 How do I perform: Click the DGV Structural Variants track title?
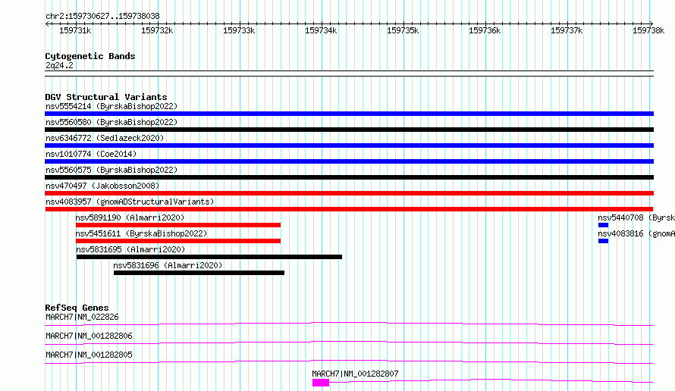(106, 97)
